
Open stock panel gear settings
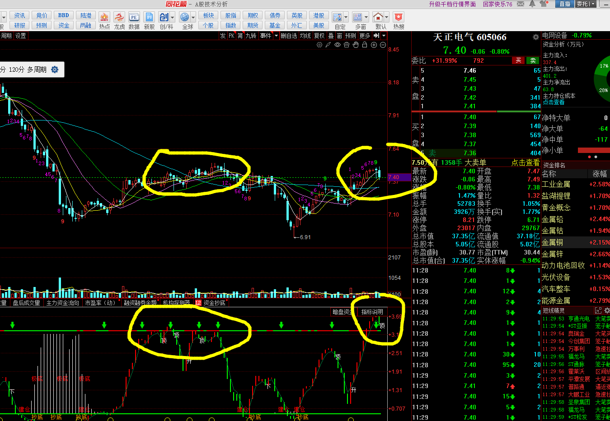[x=536, y=37]
